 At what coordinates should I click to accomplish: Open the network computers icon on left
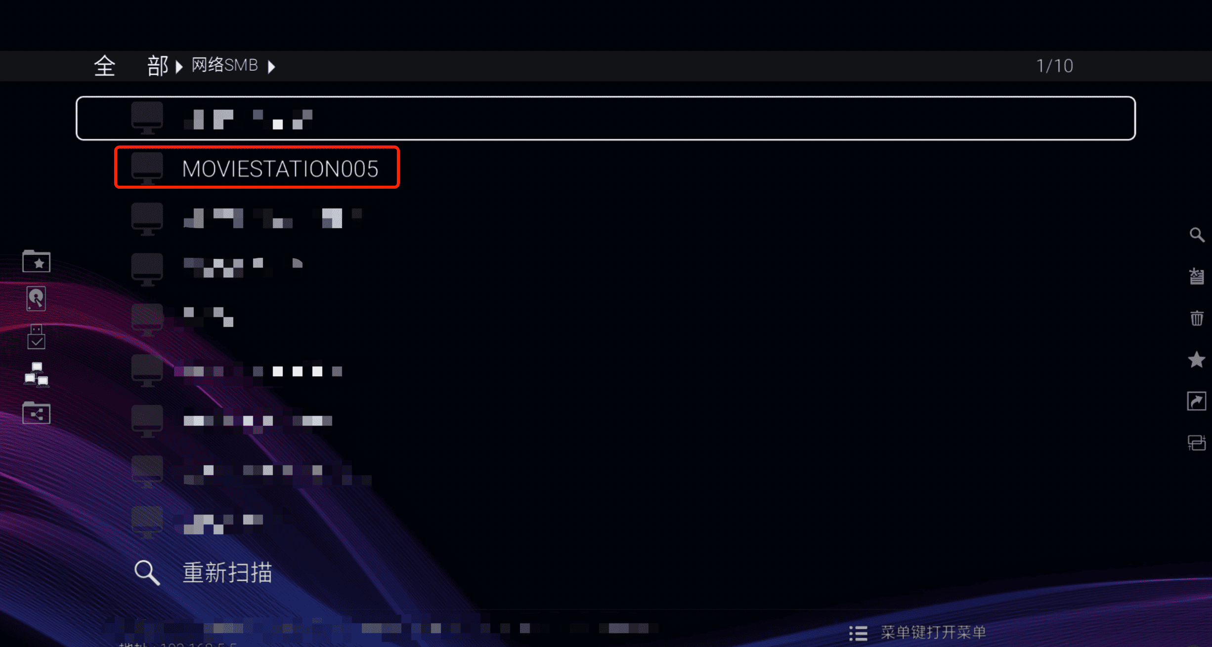pos(37,375)
